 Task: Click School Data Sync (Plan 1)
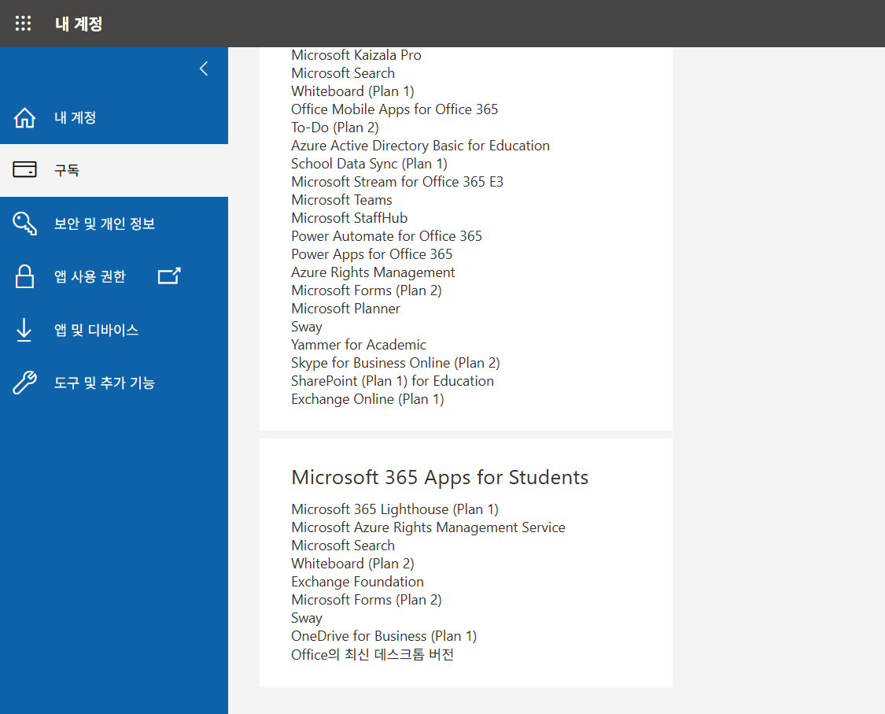[369, 163]
